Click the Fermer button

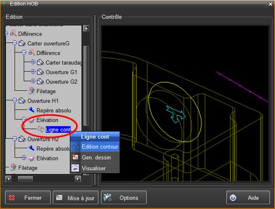[x=28, y=198]
